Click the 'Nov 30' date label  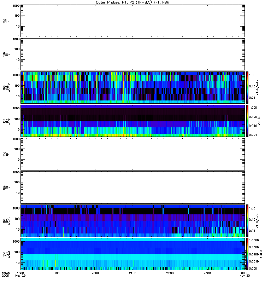pyautogui.click(x=245, y=276)
